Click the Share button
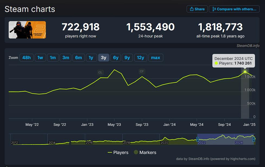265x167 pixels. [197, 9]
